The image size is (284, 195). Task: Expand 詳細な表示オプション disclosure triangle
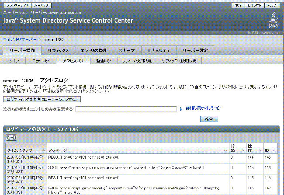(x=181, y=109)
